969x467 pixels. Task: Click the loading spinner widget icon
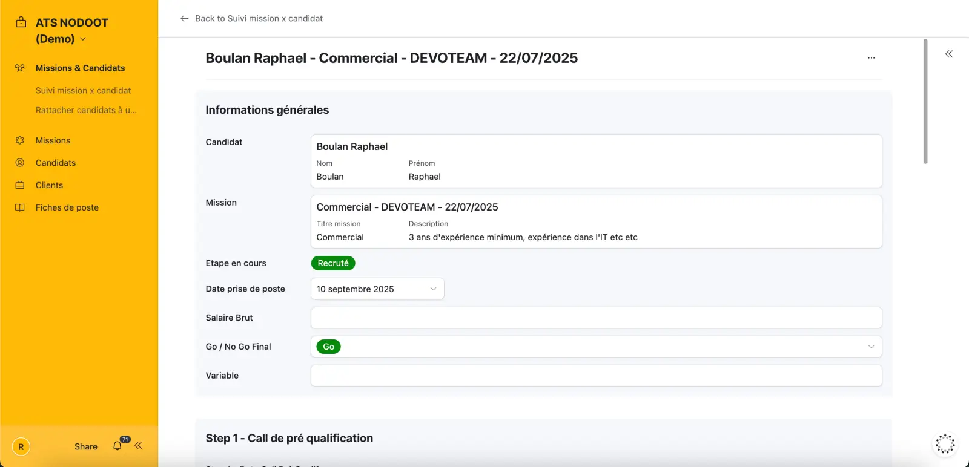tap(945, 444)
